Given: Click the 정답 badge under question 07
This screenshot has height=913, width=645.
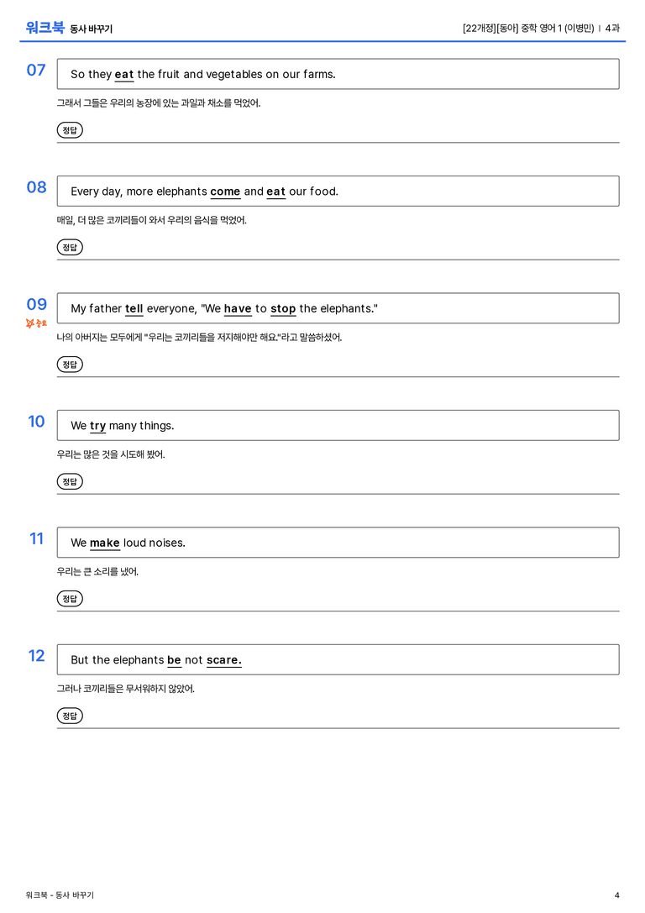Looking at the screenshot, I should point(70,130).
